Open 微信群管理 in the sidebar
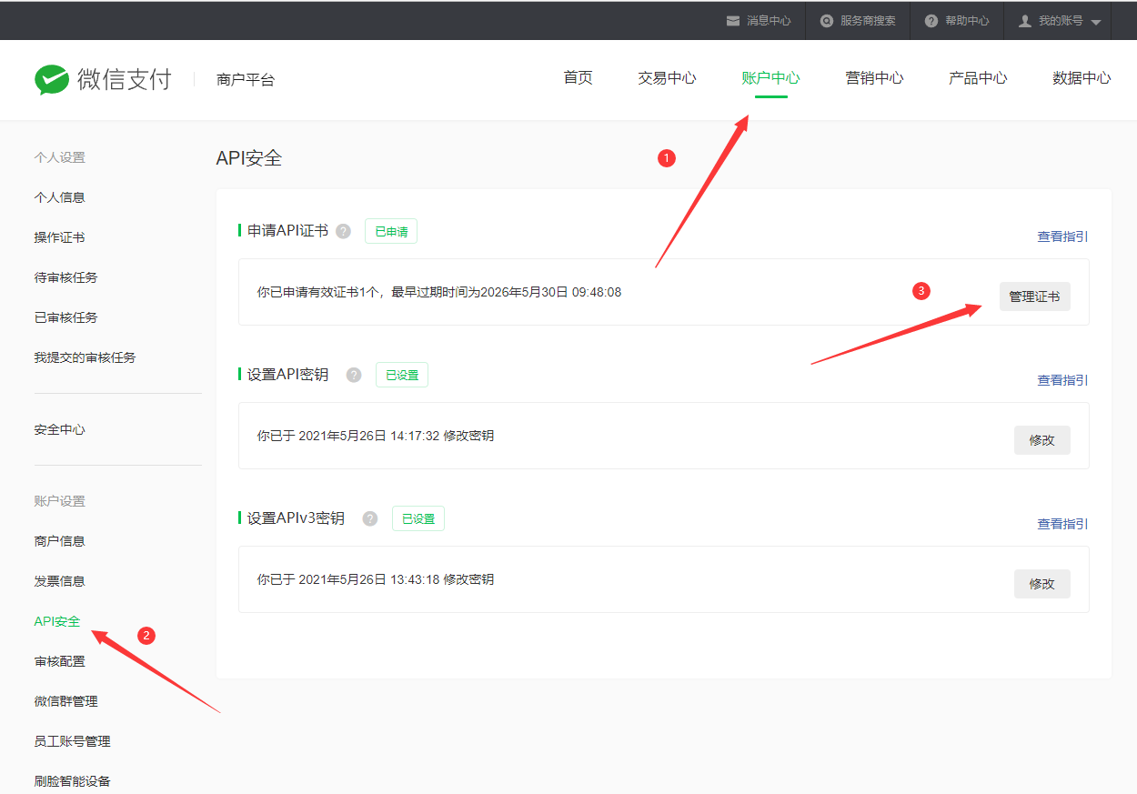The height and width of the screenshot is (794, 1137). 65,701
